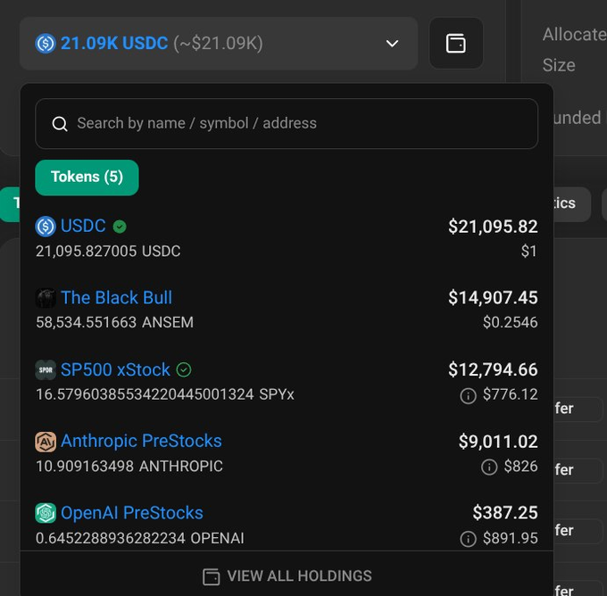Click the 0.645228893628234 OPENAI balance

pyautogui.click(x=140, y=538)
